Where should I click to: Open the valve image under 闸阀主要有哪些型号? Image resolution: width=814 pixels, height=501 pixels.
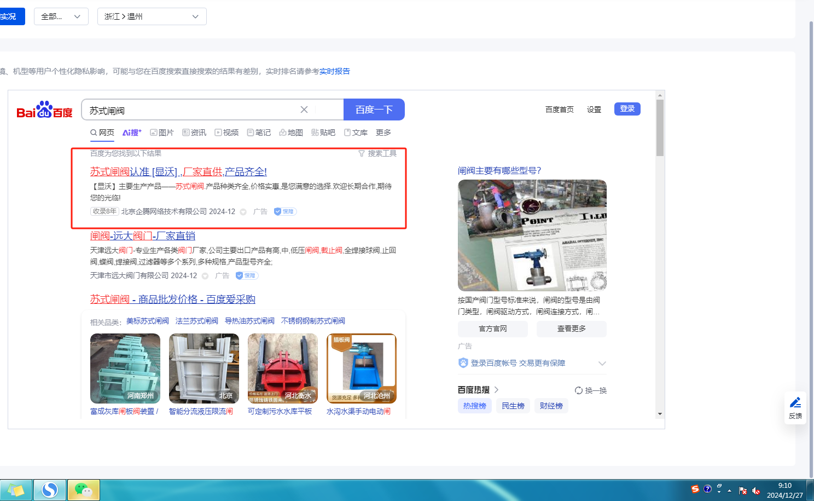[x=532, y=235]
